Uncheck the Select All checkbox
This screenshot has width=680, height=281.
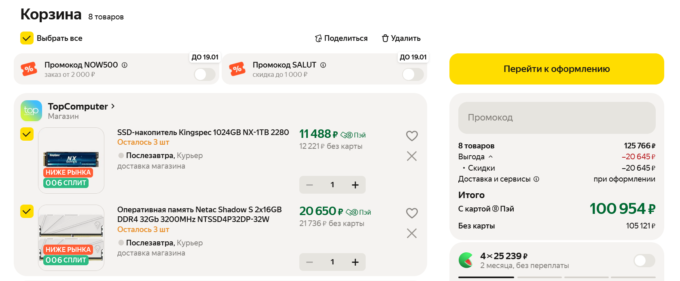coord(27,38)
